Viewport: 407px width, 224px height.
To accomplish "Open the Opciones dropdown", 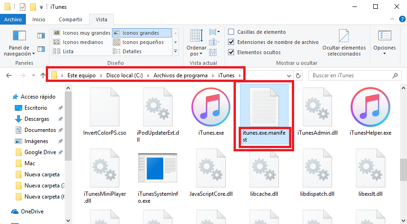I will click(x=384, y=43).
